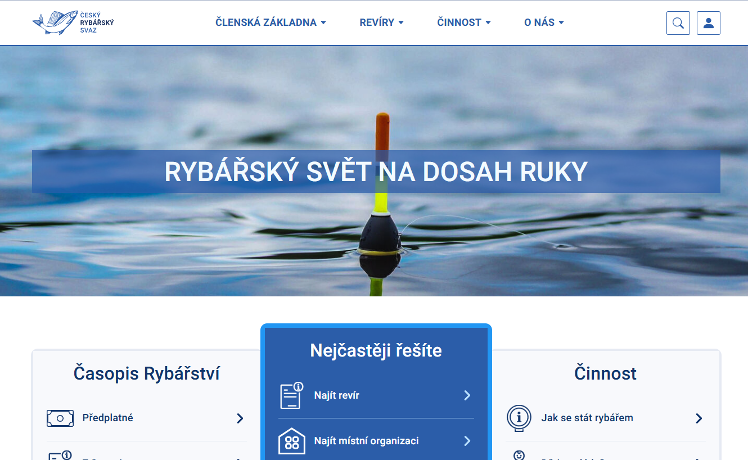The height and width of the screenshot is (460, 748).
Task: Click the chevron right of Najít revír
Action: pos(467,395)
